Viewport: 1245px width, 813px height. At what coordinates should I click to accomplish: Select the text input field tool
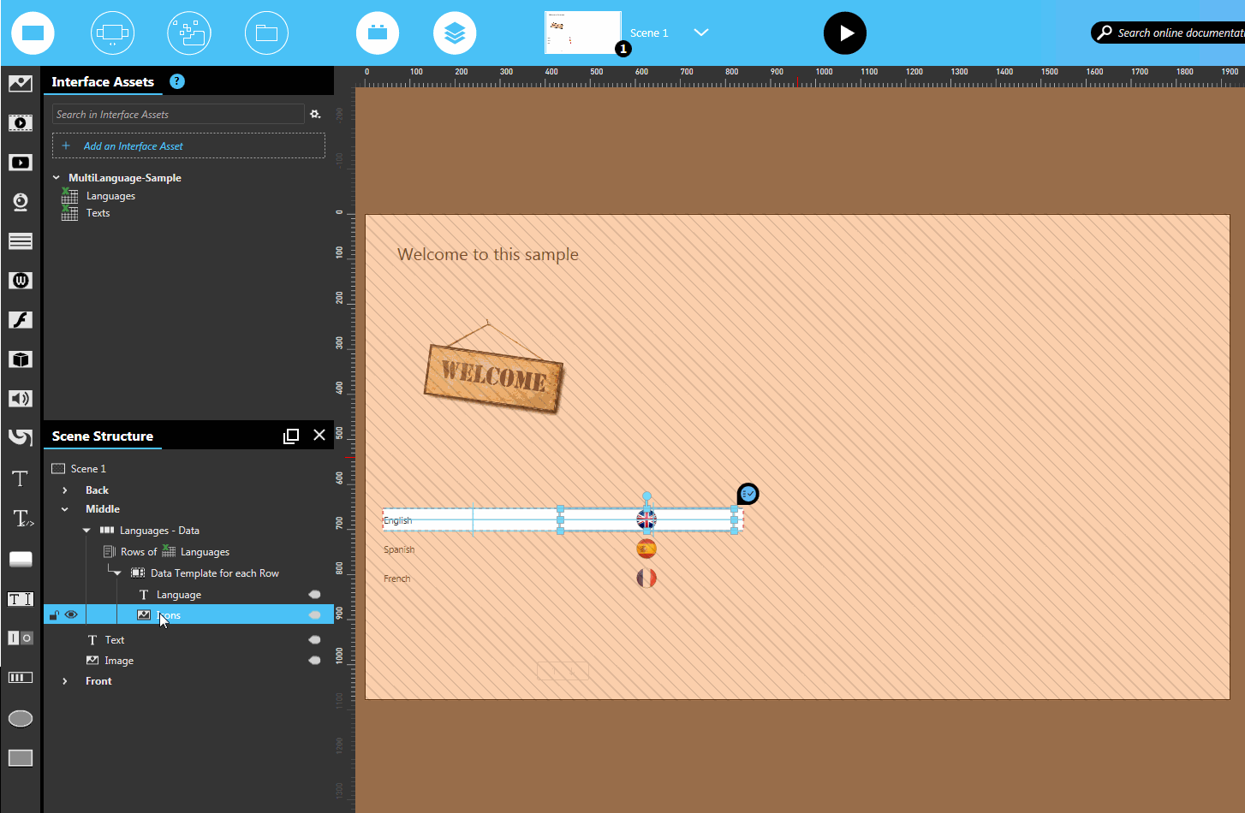(20, 598)
